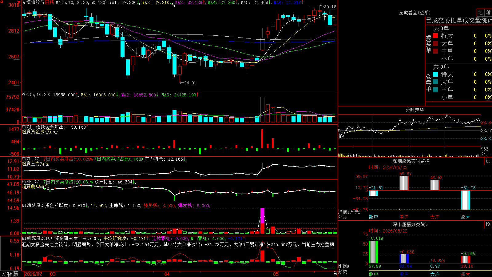Click the 深市超赢分类统计 panel title
Viewport: 492px width, 277px height.
[411, 224]
